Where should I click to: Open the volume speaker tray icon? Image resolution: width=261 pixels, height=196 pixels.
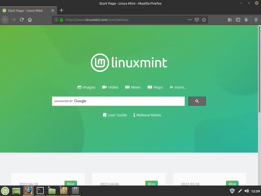[x=247, y=191]
